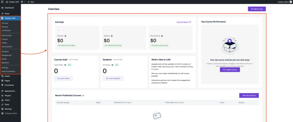Open the Emails submenu item
293x122 pixels.
[x=4, y=59]
